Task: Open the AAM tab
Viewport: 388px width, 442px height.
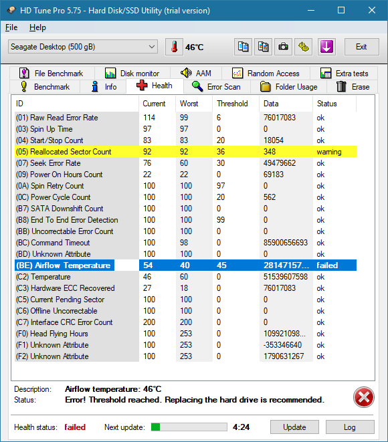Action: coord(196,74)
